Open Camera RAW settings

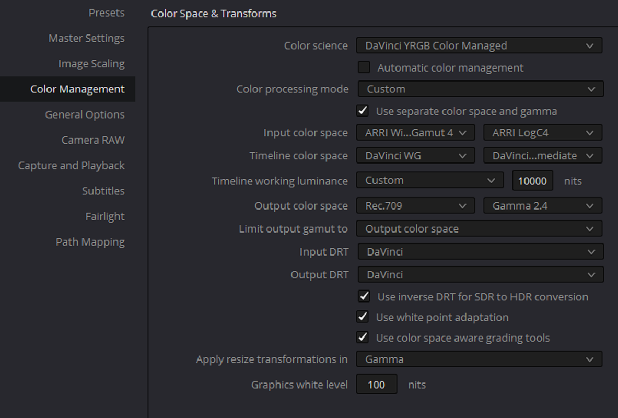[x=93, y=140]
